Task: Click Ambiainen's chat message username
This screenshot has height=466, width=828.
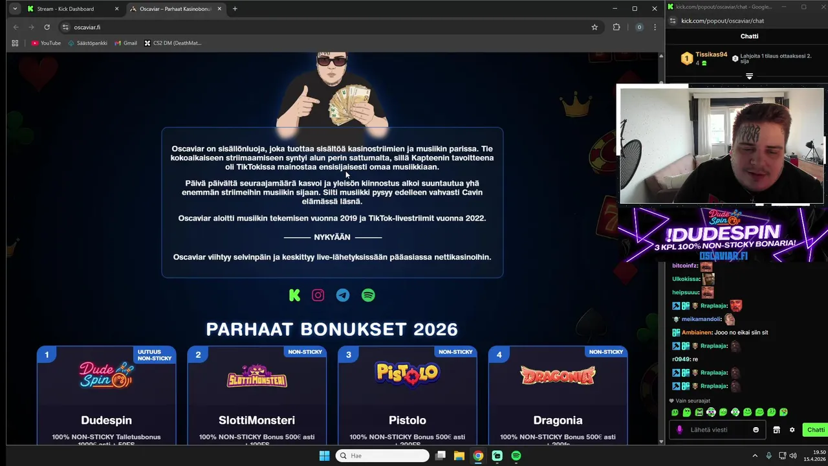Action: (x=696, y=333)
